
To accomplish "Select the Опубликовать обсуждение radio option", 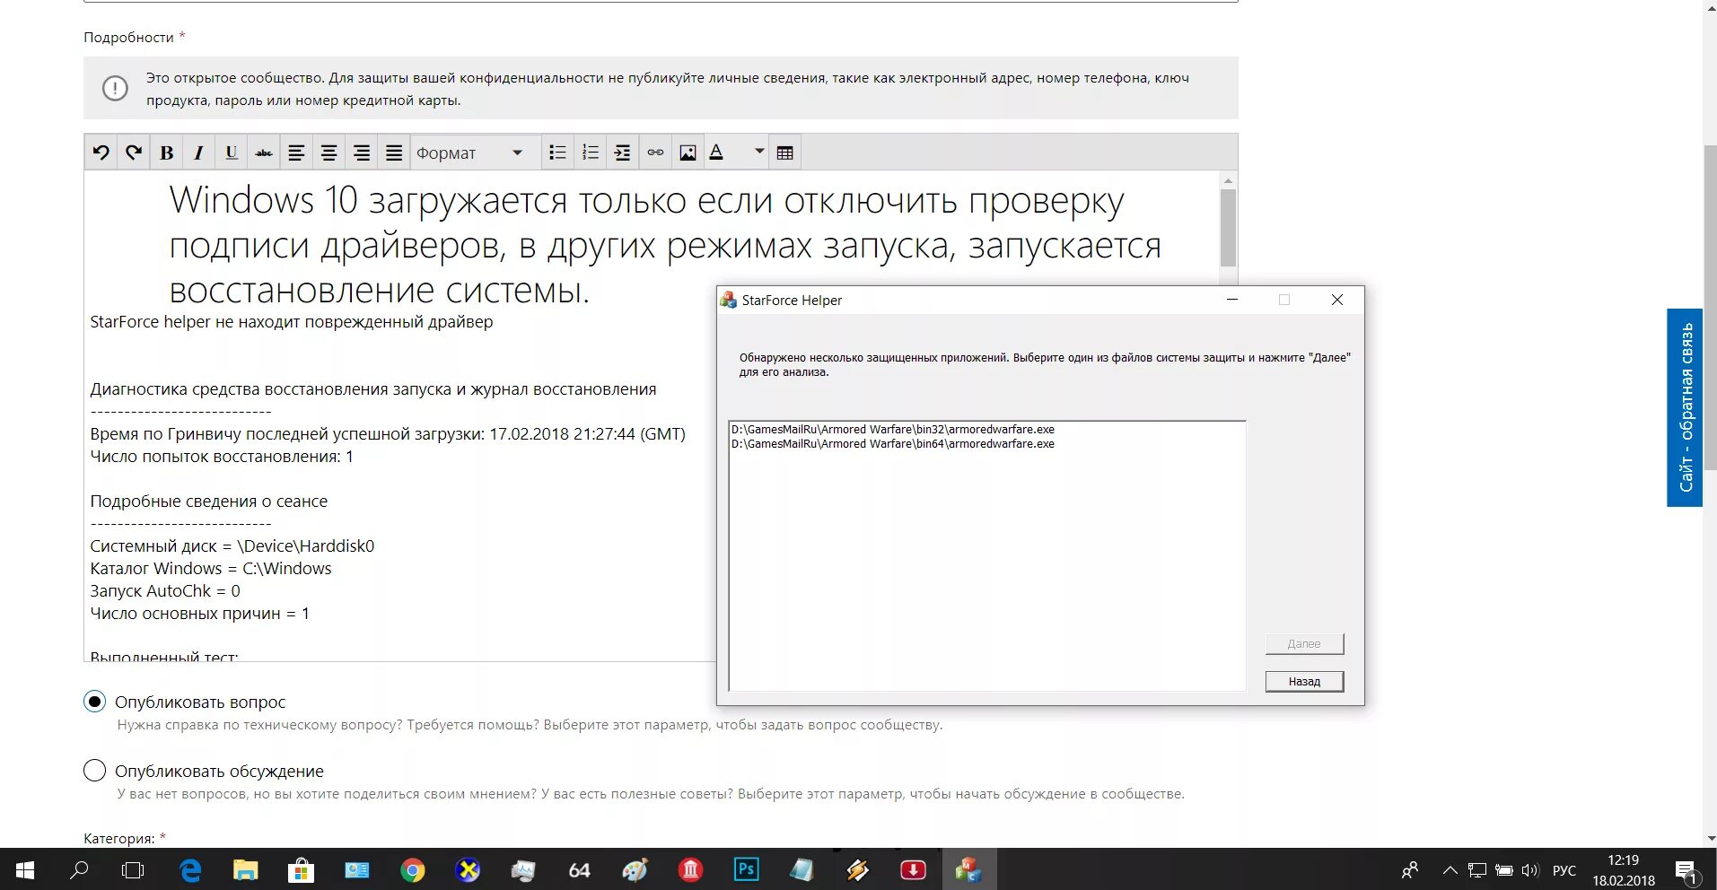I will pos(94,771).
